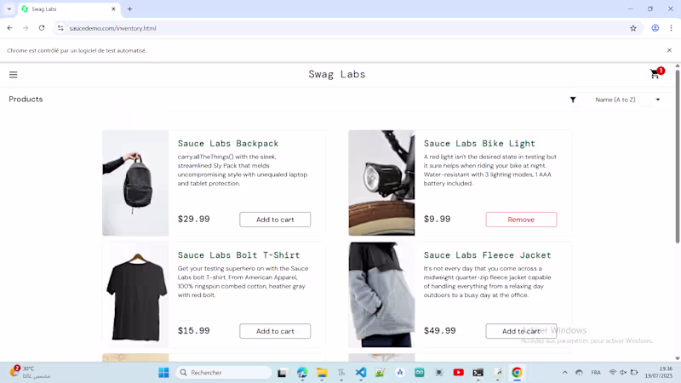Open the 19:36 clock and date
This screenshot has height=383, width=681.
[x=659, y=372]
